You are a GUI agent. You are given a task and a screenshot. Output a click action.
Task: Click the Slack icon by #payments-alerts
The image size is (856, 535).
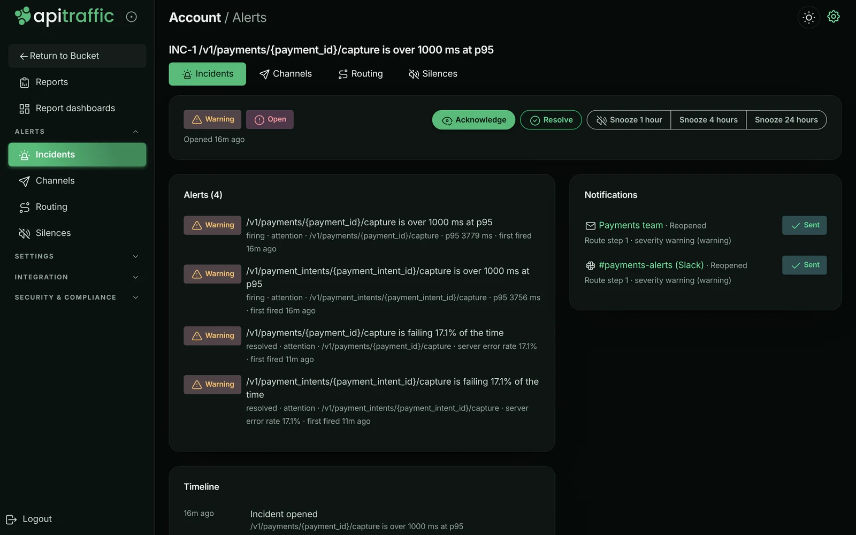click(x=591, y=266)
